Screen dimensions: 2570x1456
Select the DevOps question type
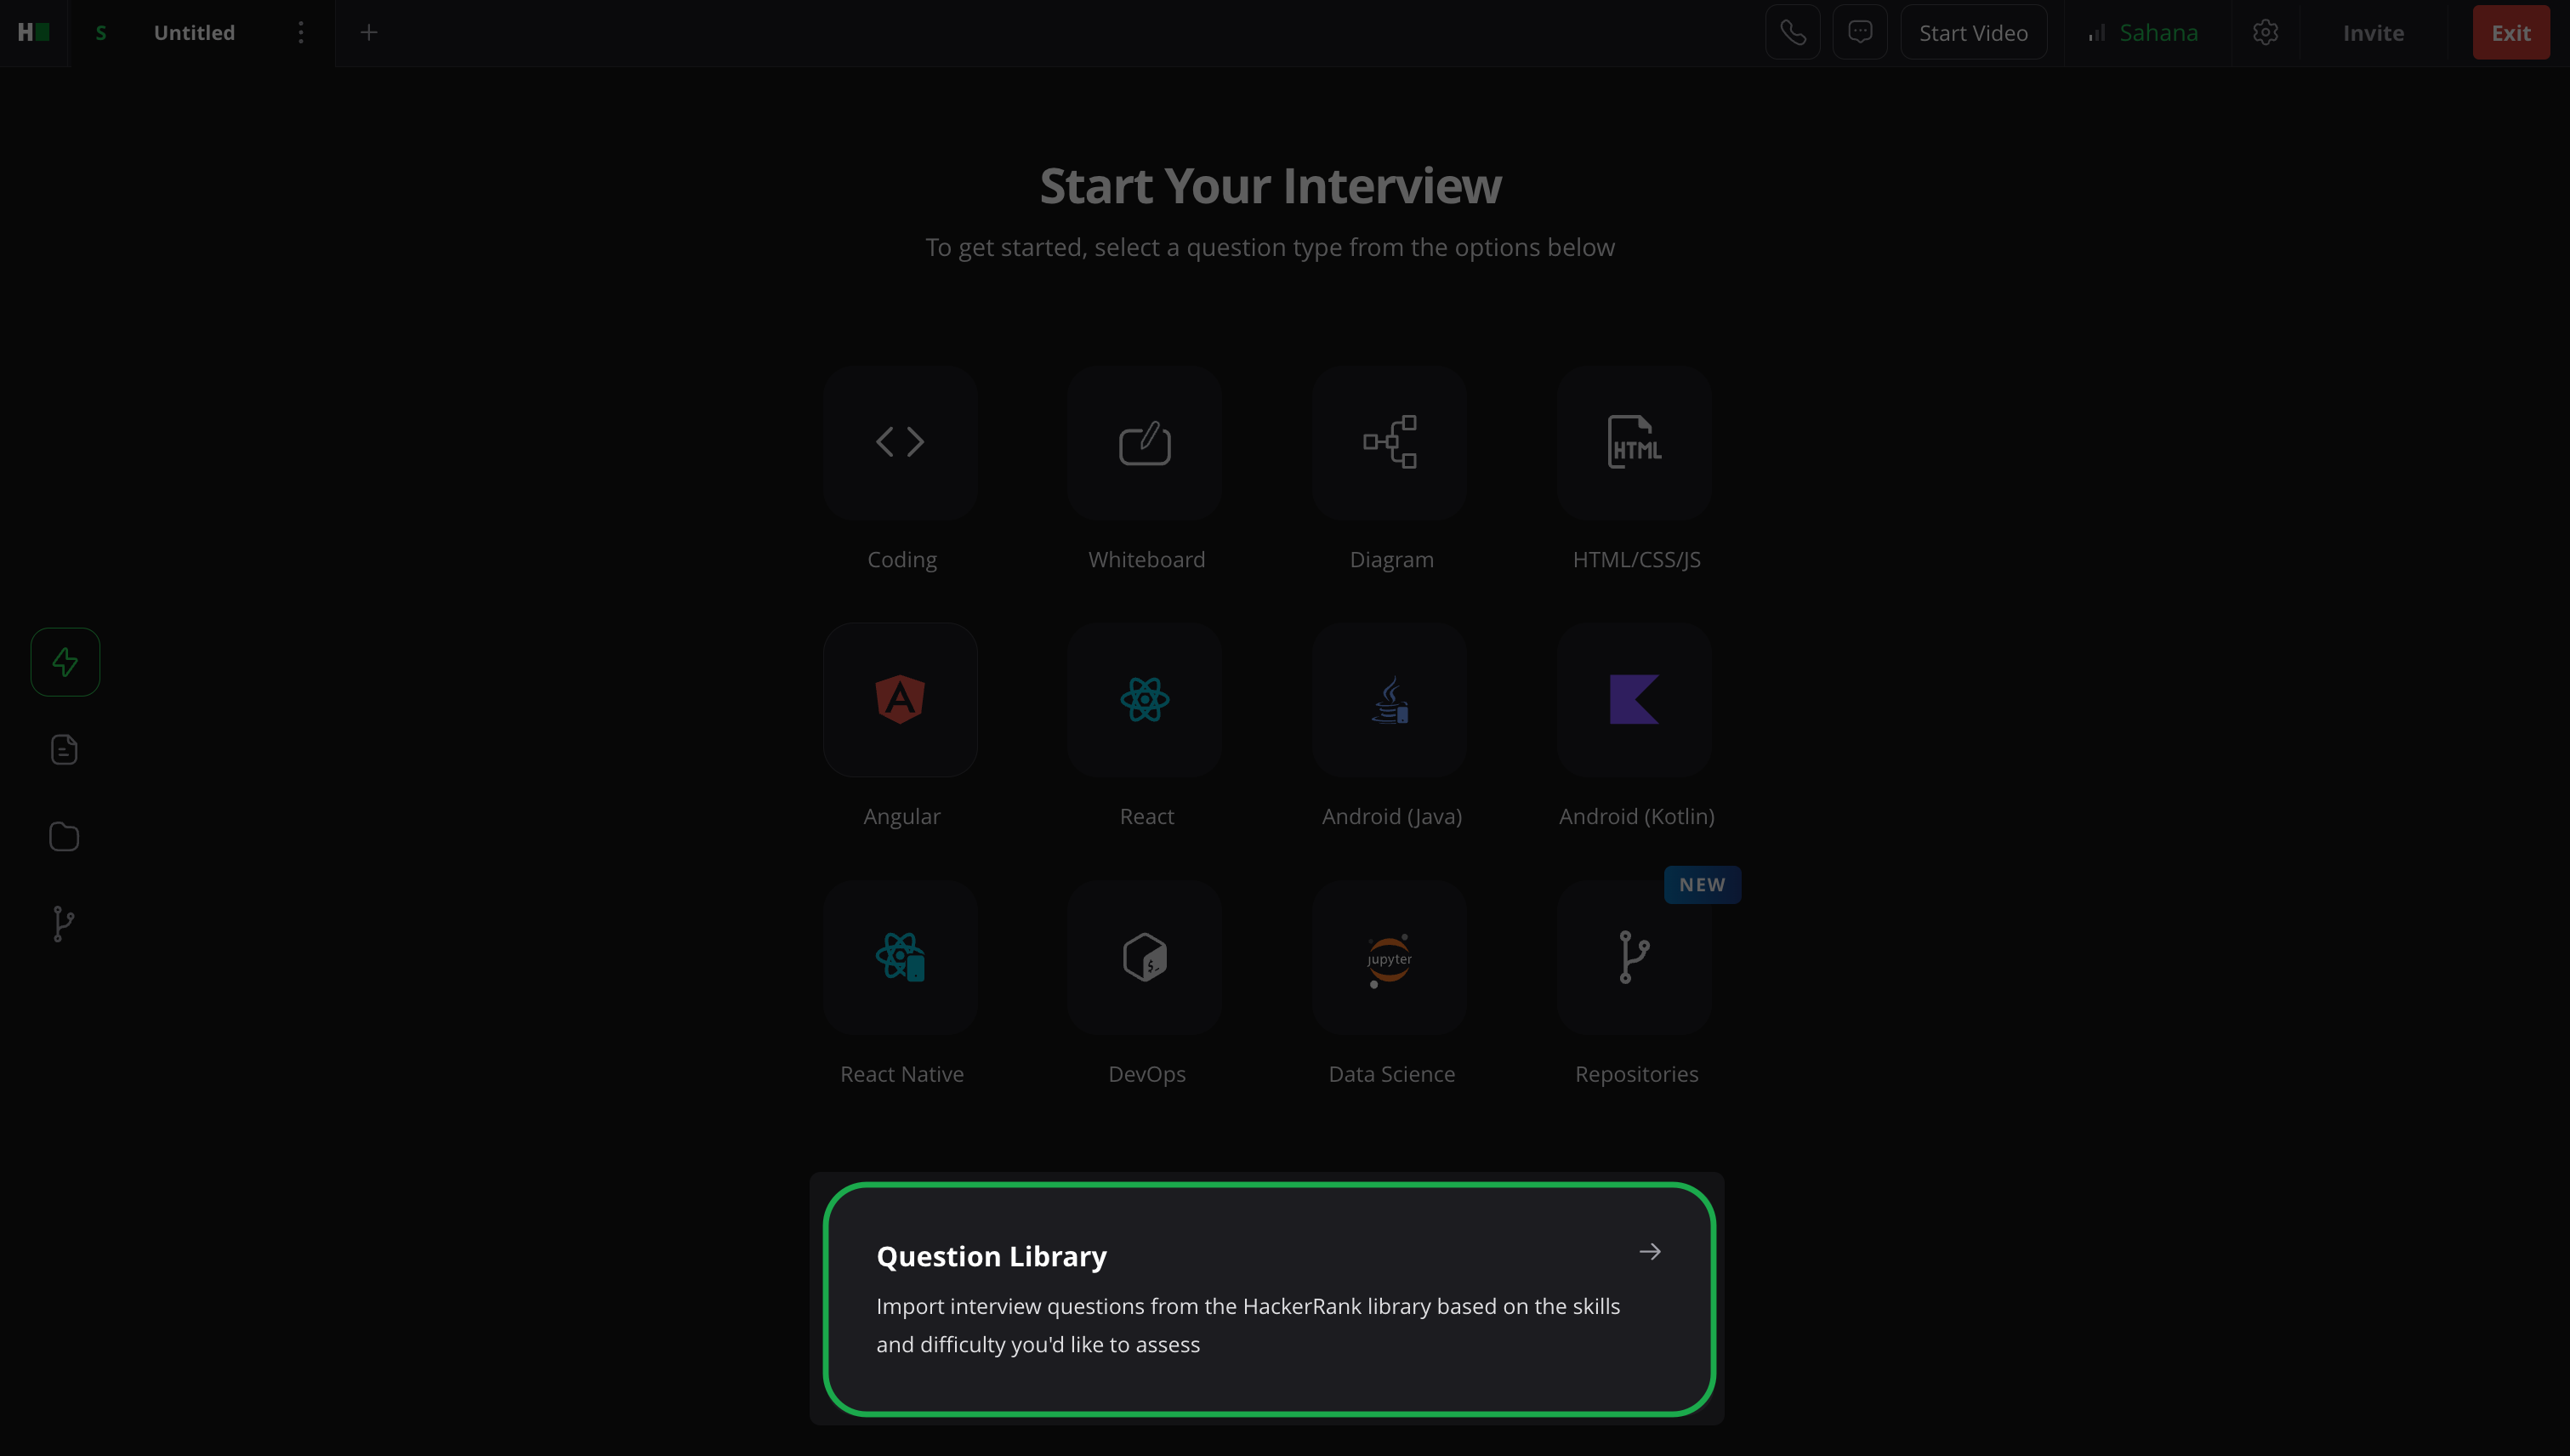click(1145, 957)
